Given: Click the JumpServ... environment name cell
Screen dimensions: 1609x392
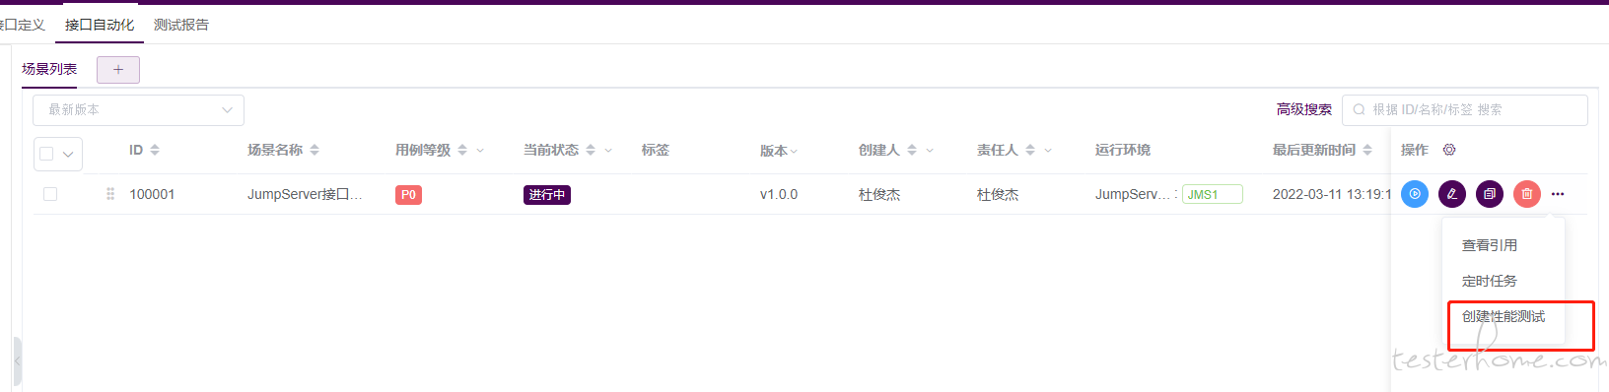Looking at the screenshot, I should click(1133, 194).
